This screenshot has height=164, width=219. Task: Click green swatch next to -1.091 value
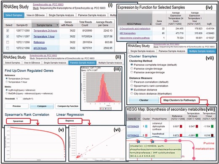[x=197, y=135]
